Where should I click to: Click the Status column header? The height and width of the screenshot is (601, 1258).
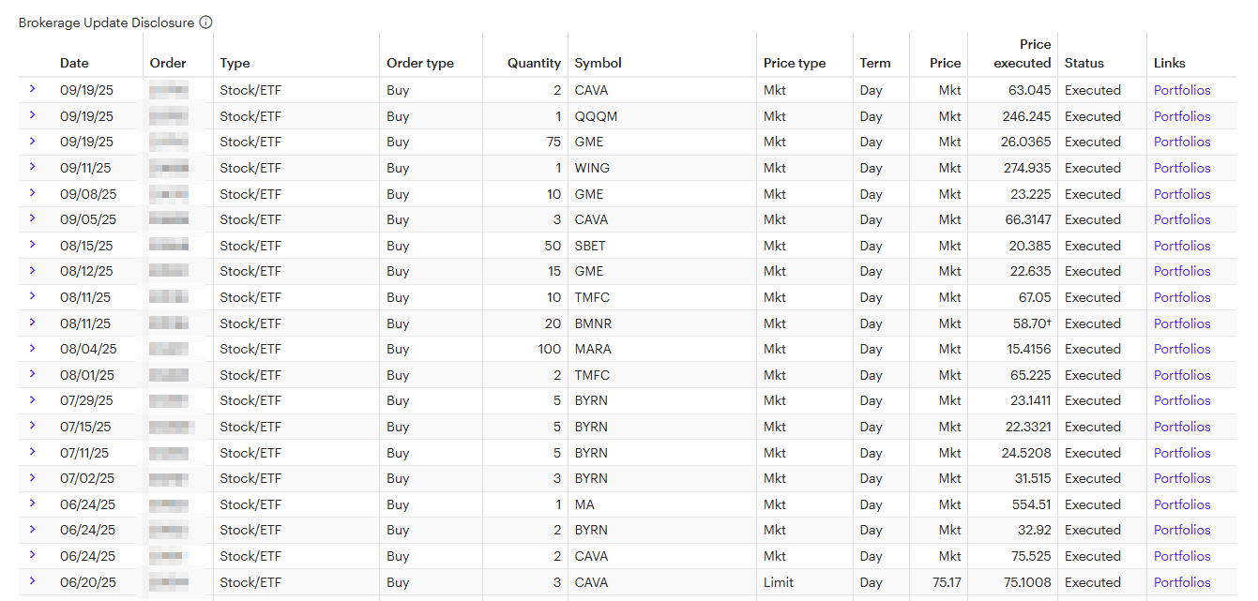(x=1084, y=63)
